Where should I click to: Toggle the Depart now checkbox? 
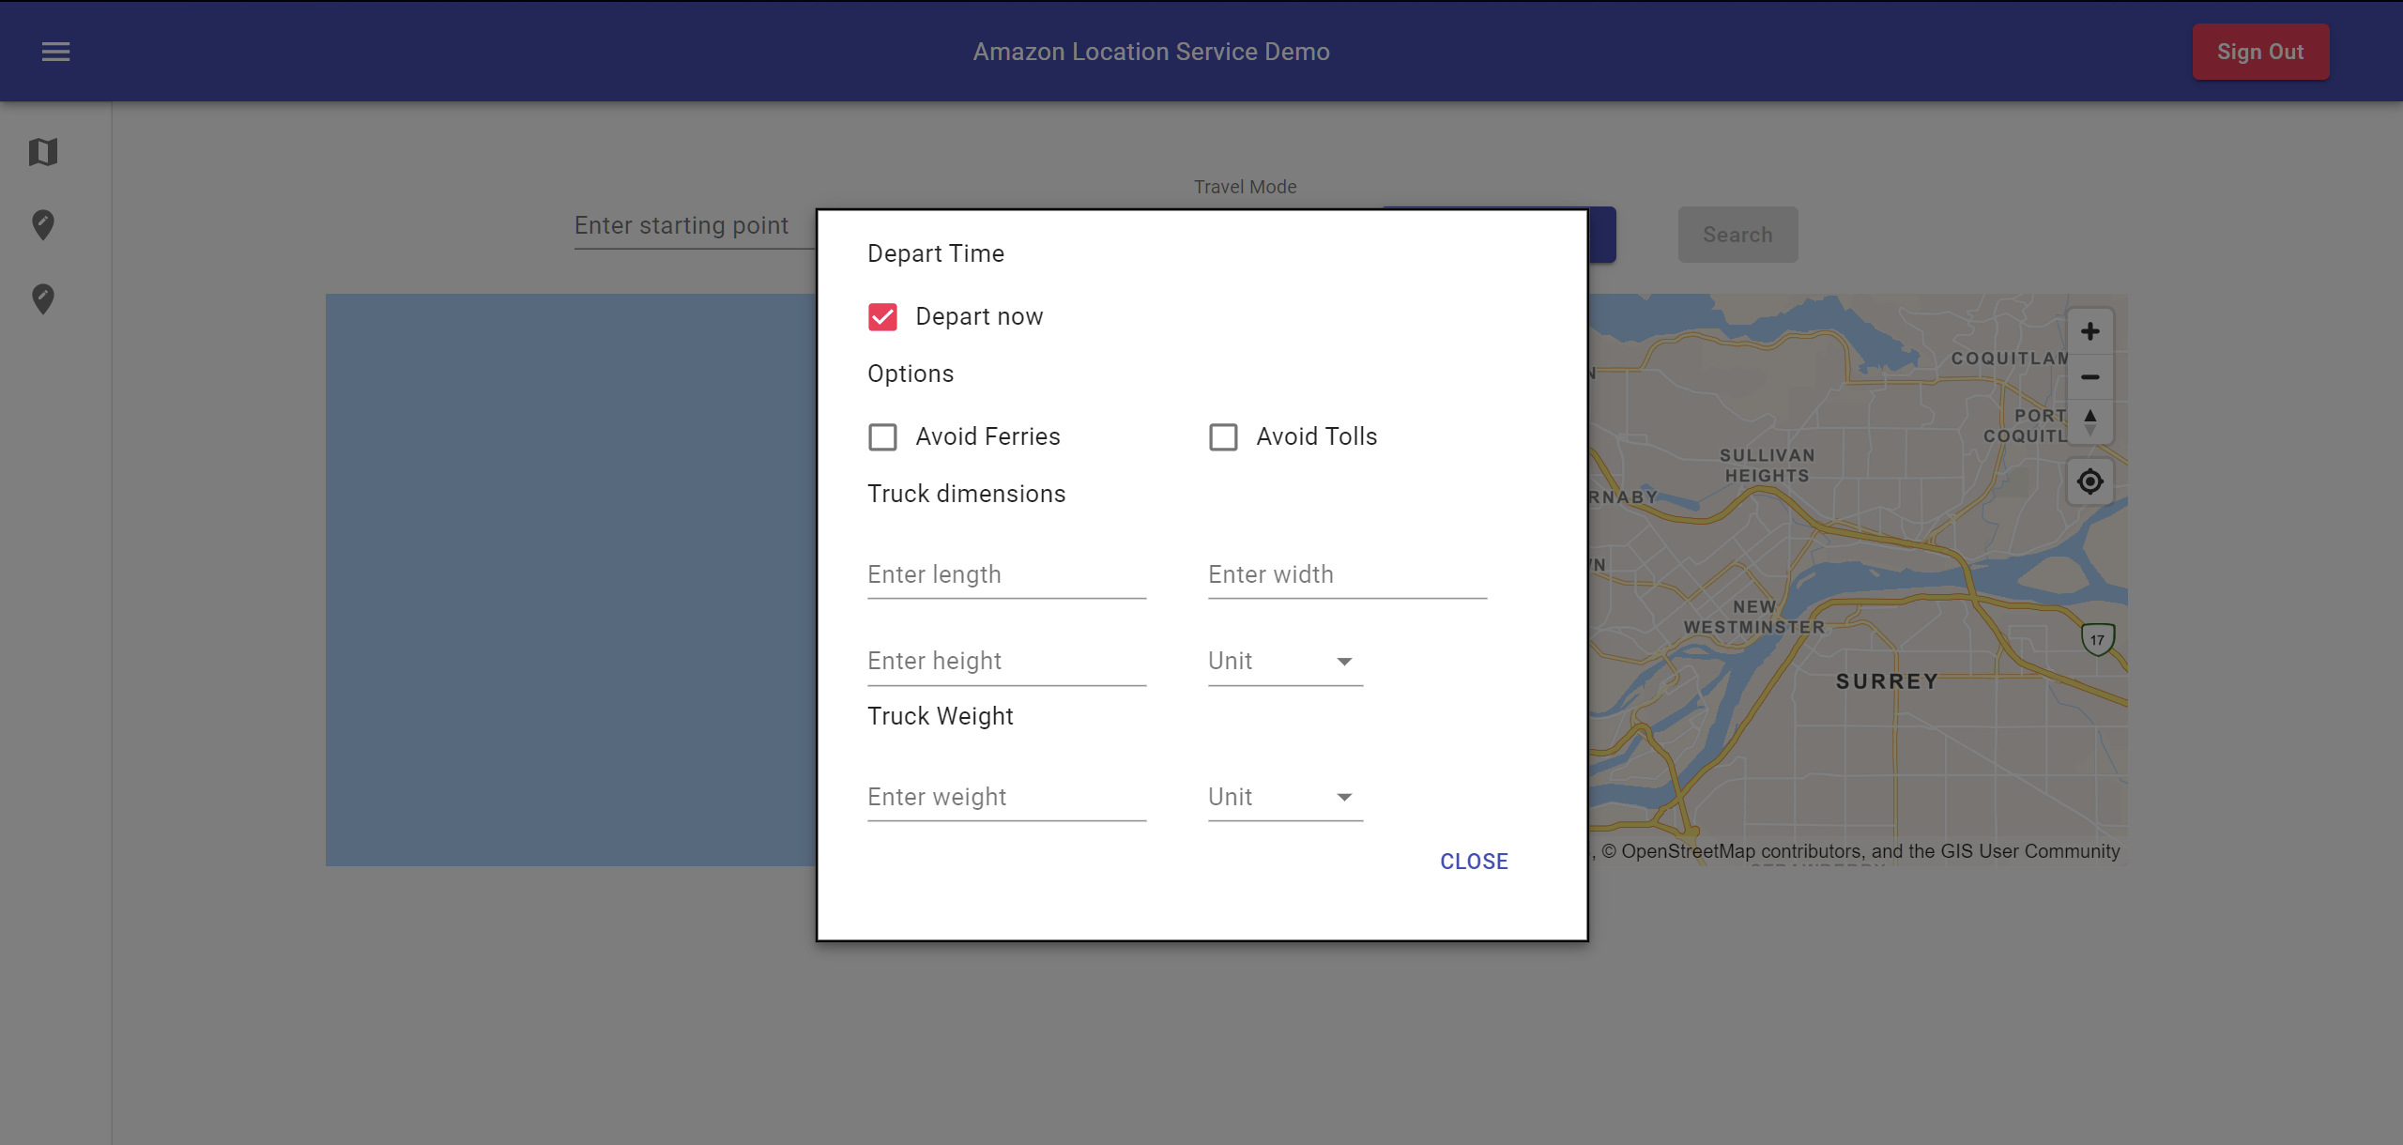[x=882, y=317]
